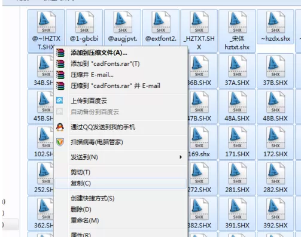Select the 48B.SHX file icon
This screenshot has width=301, height=237.
[x=275, y=102]
